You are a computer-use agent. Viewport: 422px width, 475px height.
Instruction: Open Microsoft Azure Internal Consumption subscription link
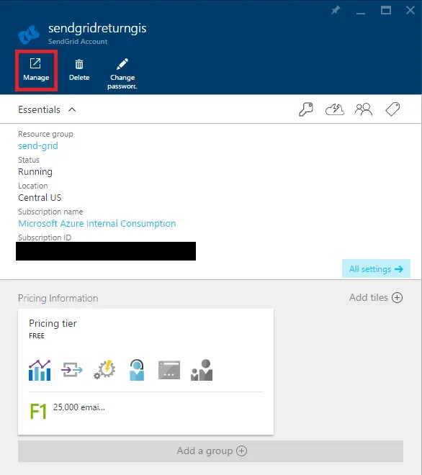(x=97, y=224)
